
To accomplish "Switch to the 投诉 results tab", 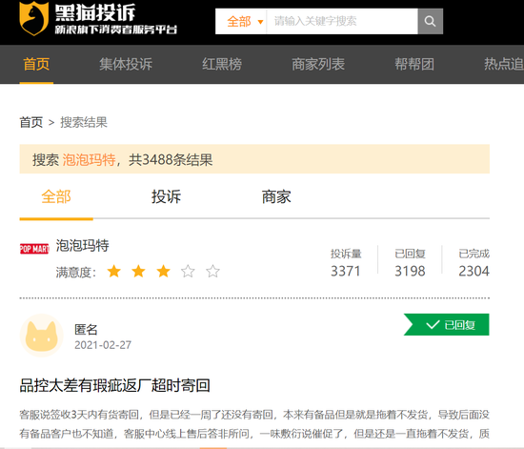I will point(166,196).
